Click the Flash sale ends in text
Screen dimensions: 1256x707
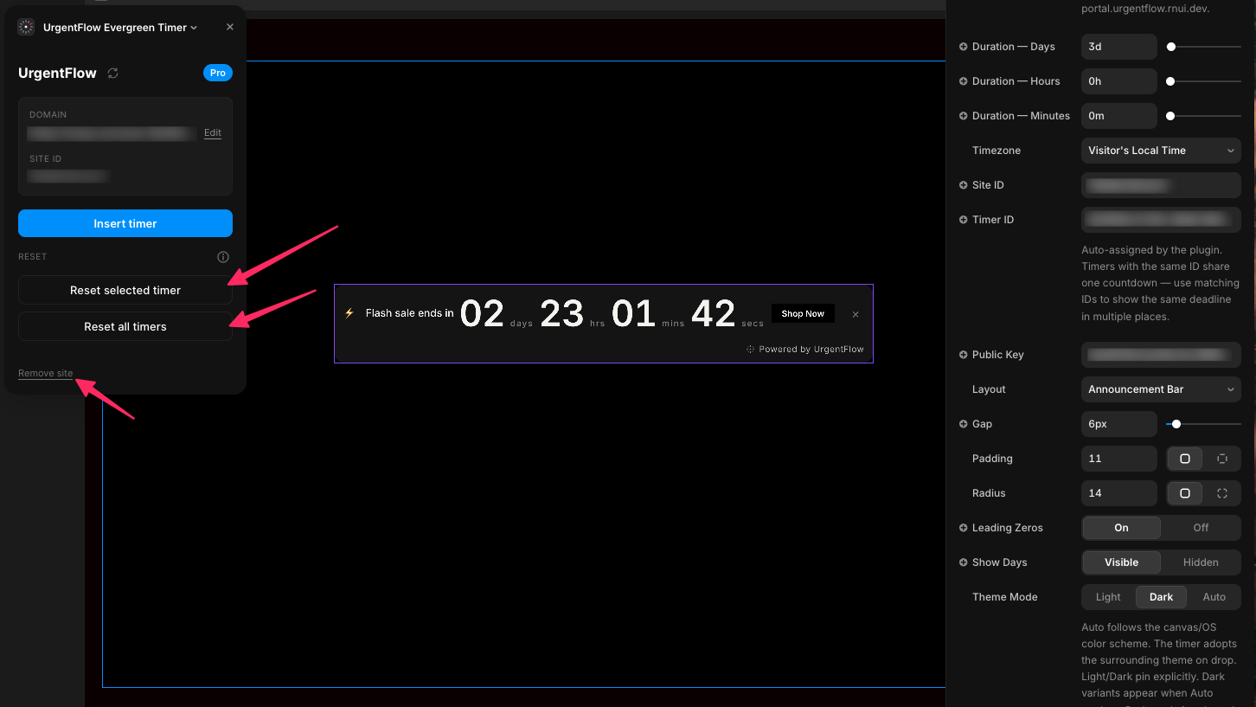point(410,313)
